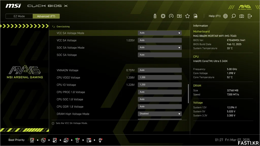Open the M-Flash USB update icon
Image resolution: width=260 pixels, height=146 pixels.
[155, 16]
